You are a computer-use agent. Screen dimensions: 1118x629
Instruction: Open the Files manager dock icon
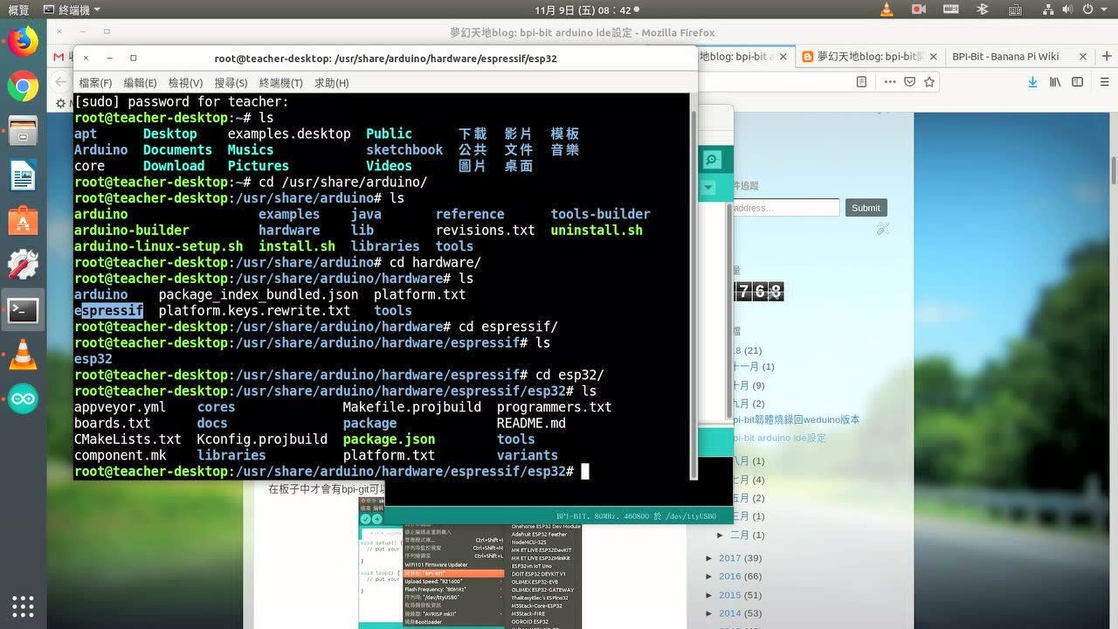24,131
